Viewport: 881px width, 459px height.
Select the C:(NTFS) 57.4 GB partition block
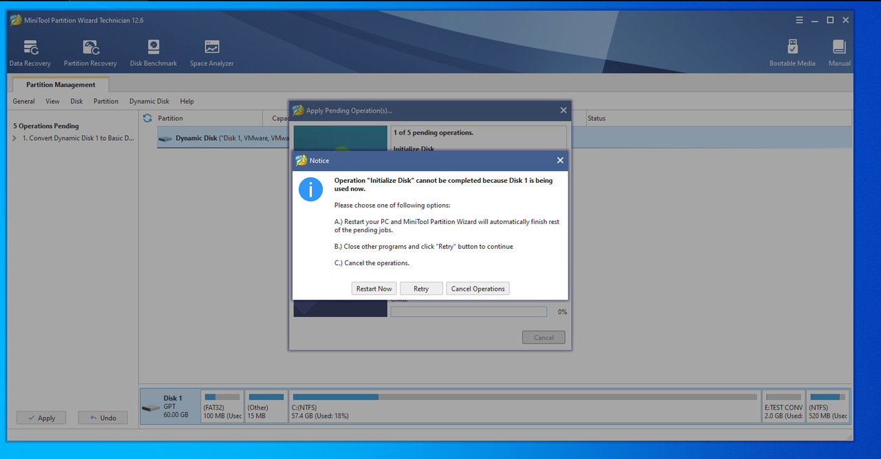(x=524, y=406)
